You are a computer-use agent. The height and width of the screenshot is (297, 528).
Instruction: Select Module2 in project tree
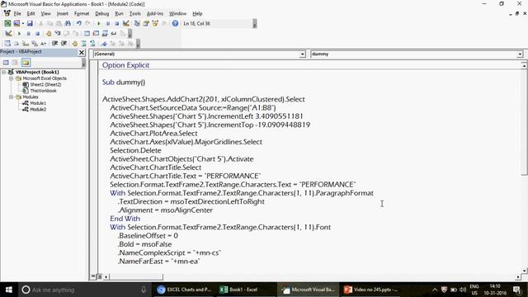(38, 110)
